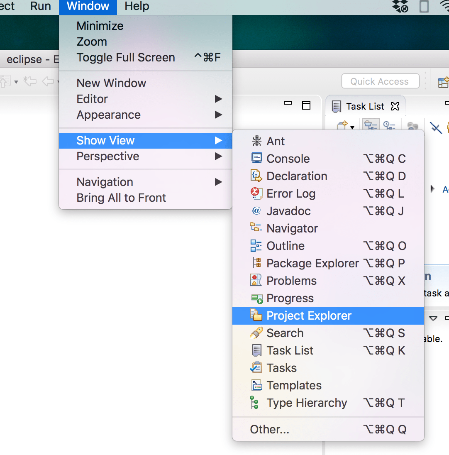Viewport: 449px width, 455px height.
Task: Show the Problems view
Action: pyautogui.click(x=328, y=281)
